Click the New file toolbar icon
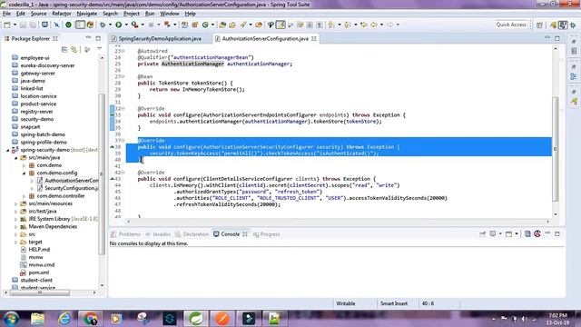Screen dimensions: 581x327 [7, 25]
